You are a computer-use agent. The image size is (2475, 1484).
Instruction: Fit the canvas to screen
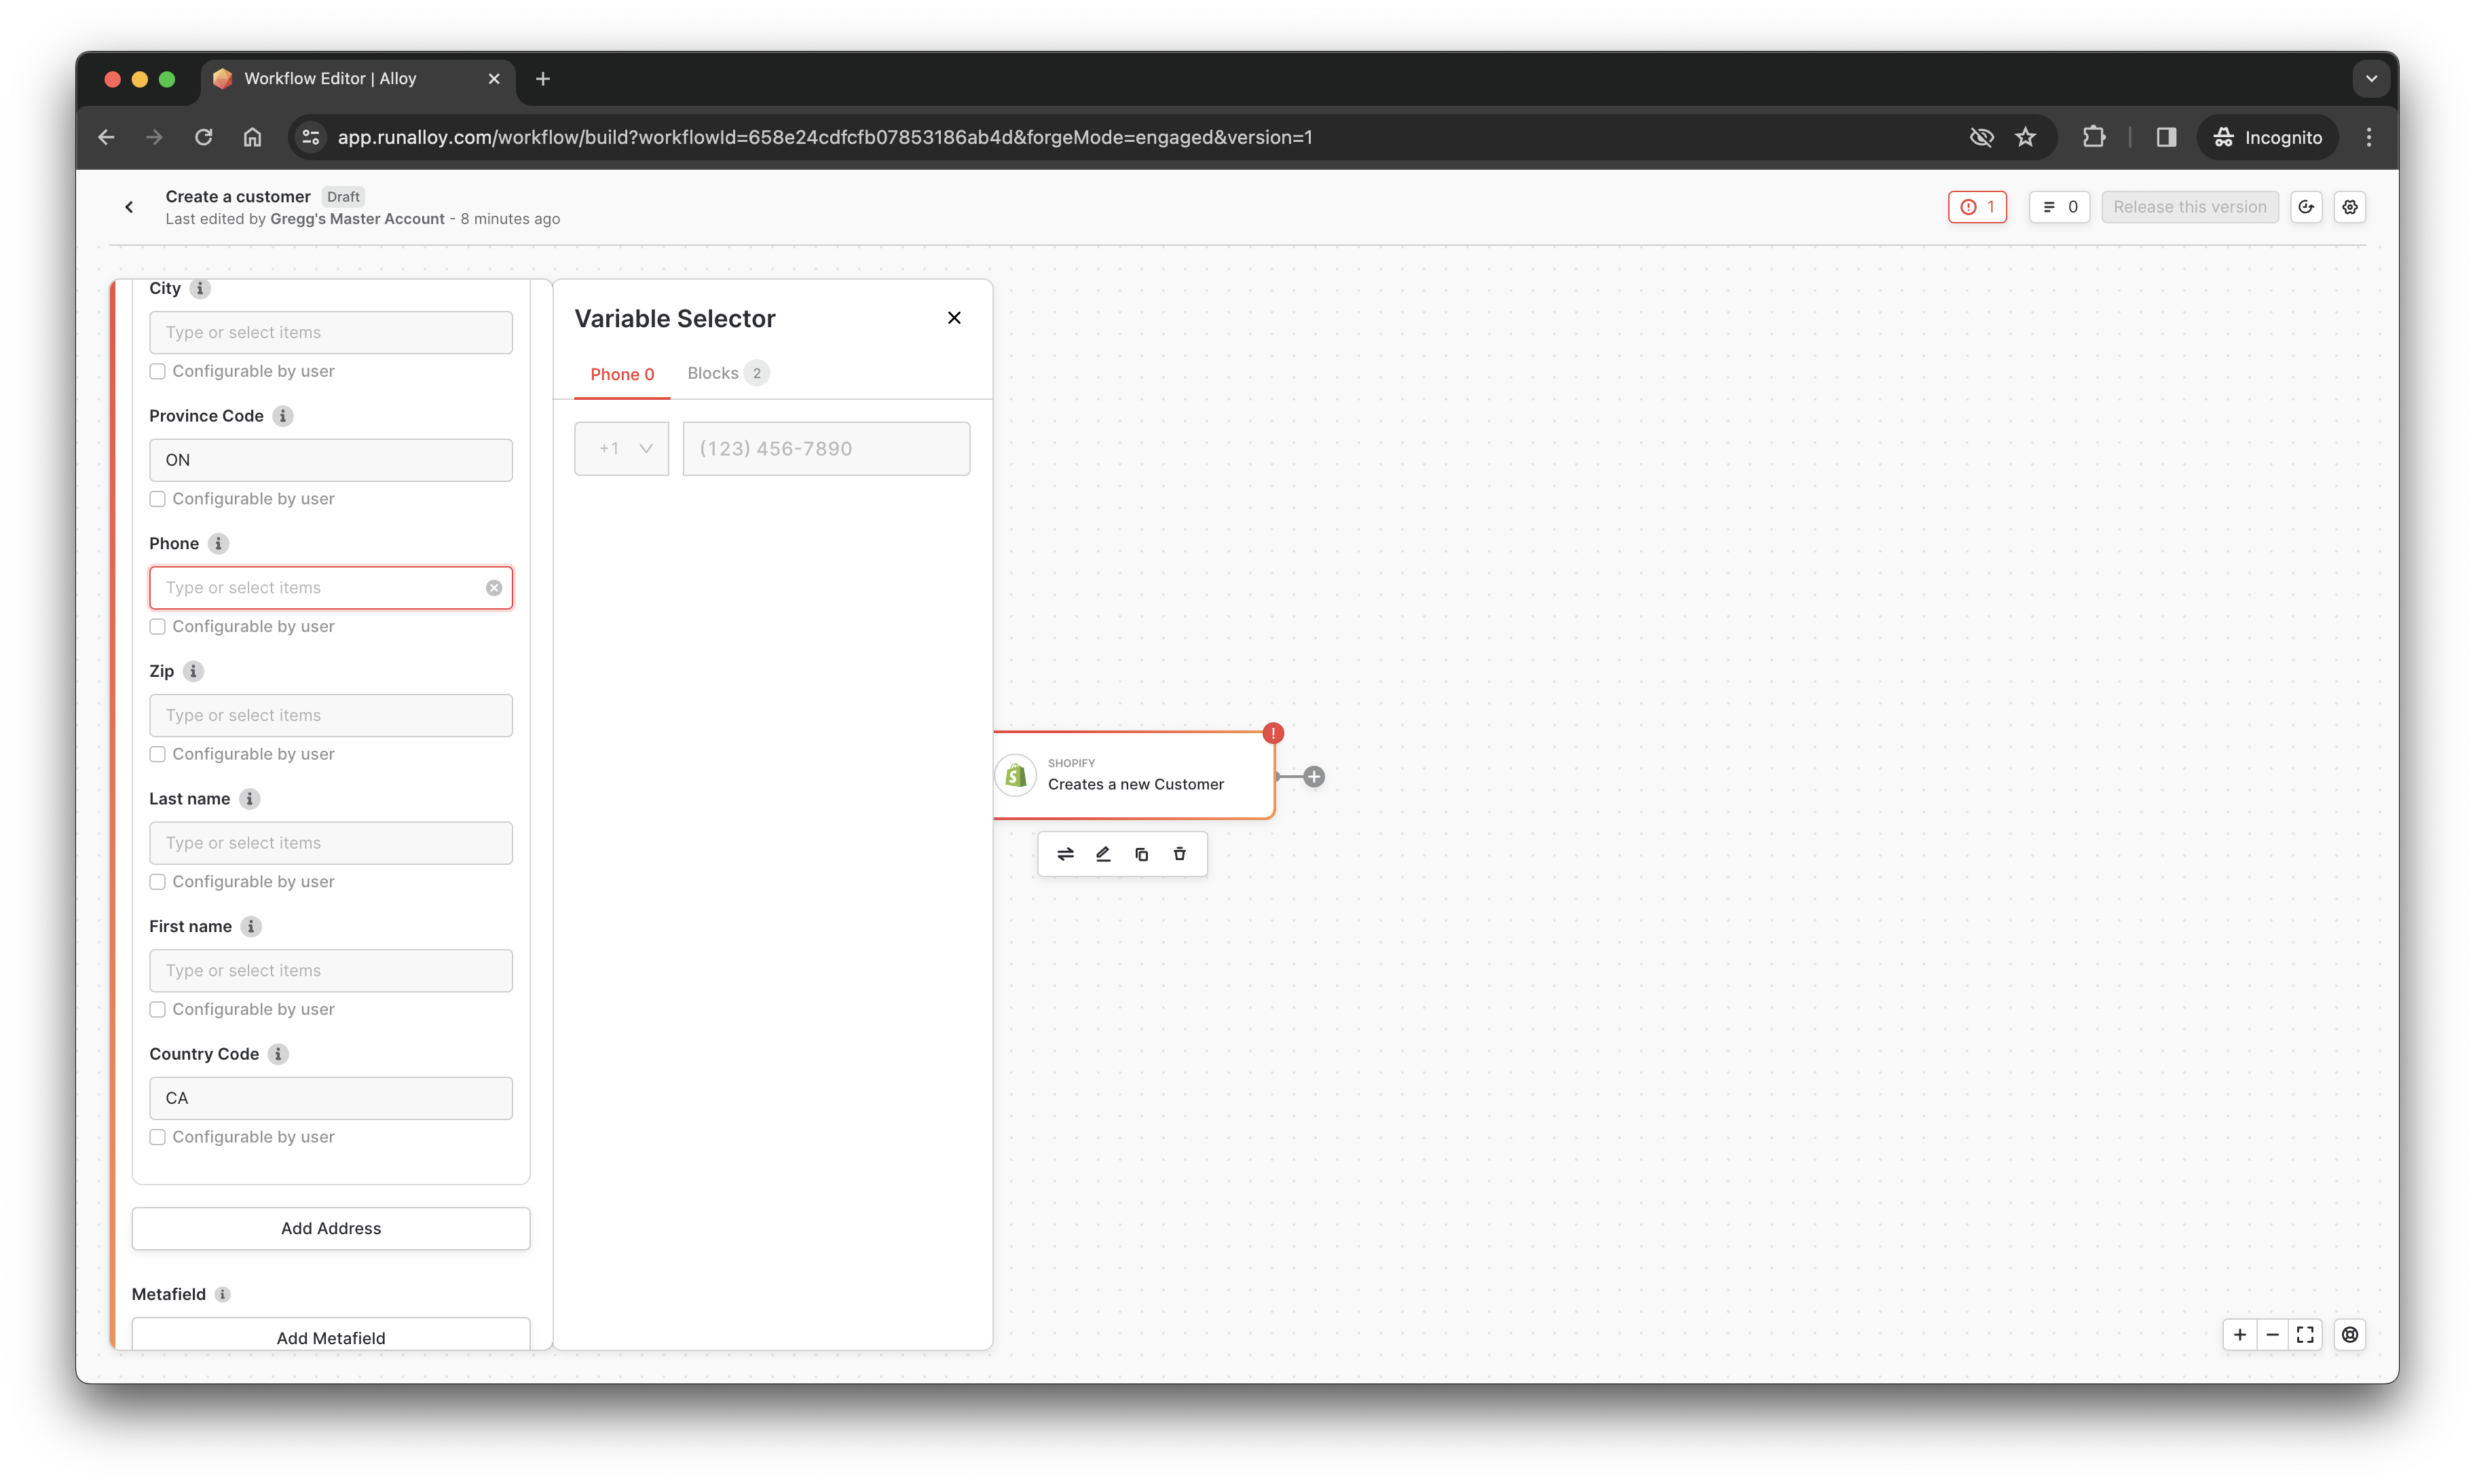(x=2305, y=1335)
